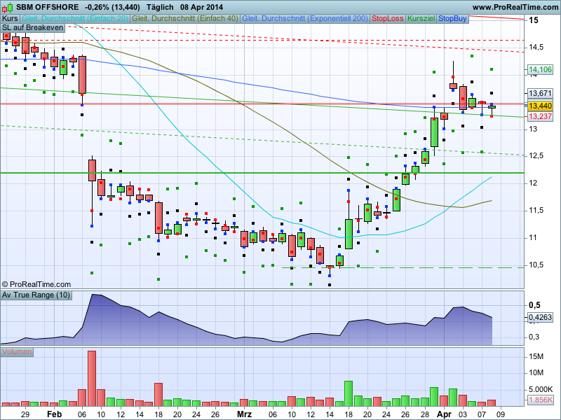Click the 08 Apr 2014 date text

(201, 7)
